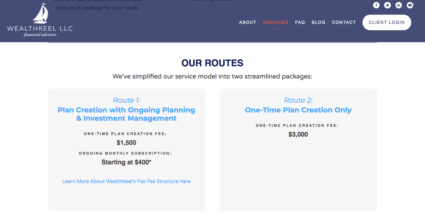The height and width of the screenshot is (213, 425).
Task: Open the Flat Fee Structure link
Action: 126,181
